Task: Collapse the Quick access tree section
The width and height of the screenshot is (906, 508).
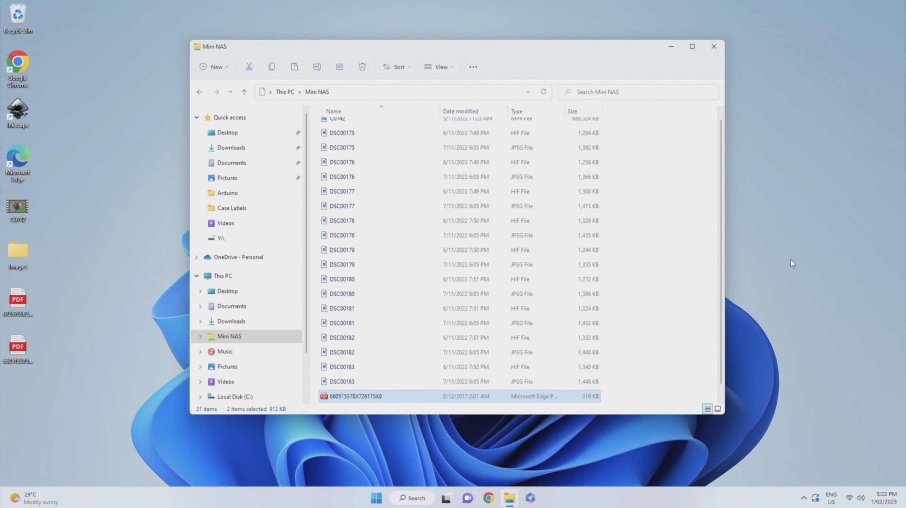Action: click(197, 117)
